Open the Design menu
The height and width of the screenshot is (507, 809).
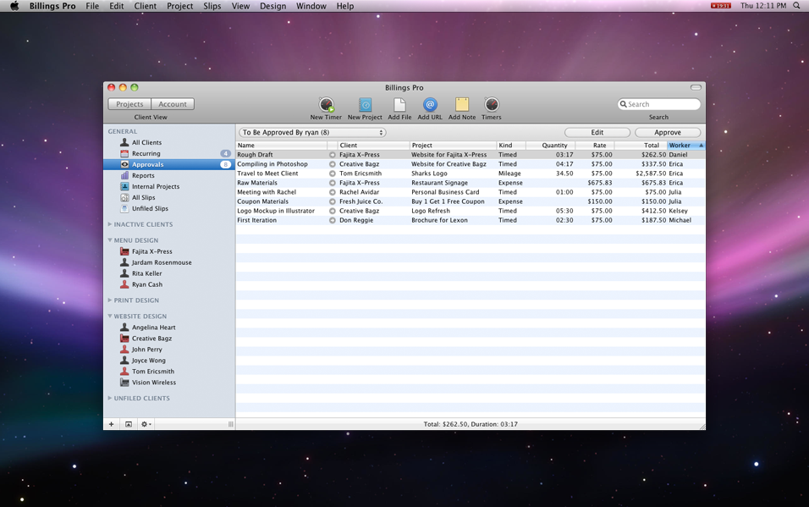(273, 6)
